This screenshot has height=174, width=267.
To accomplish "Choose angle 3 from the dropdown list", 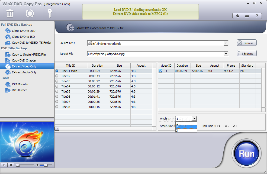I will tap(186, 131).
